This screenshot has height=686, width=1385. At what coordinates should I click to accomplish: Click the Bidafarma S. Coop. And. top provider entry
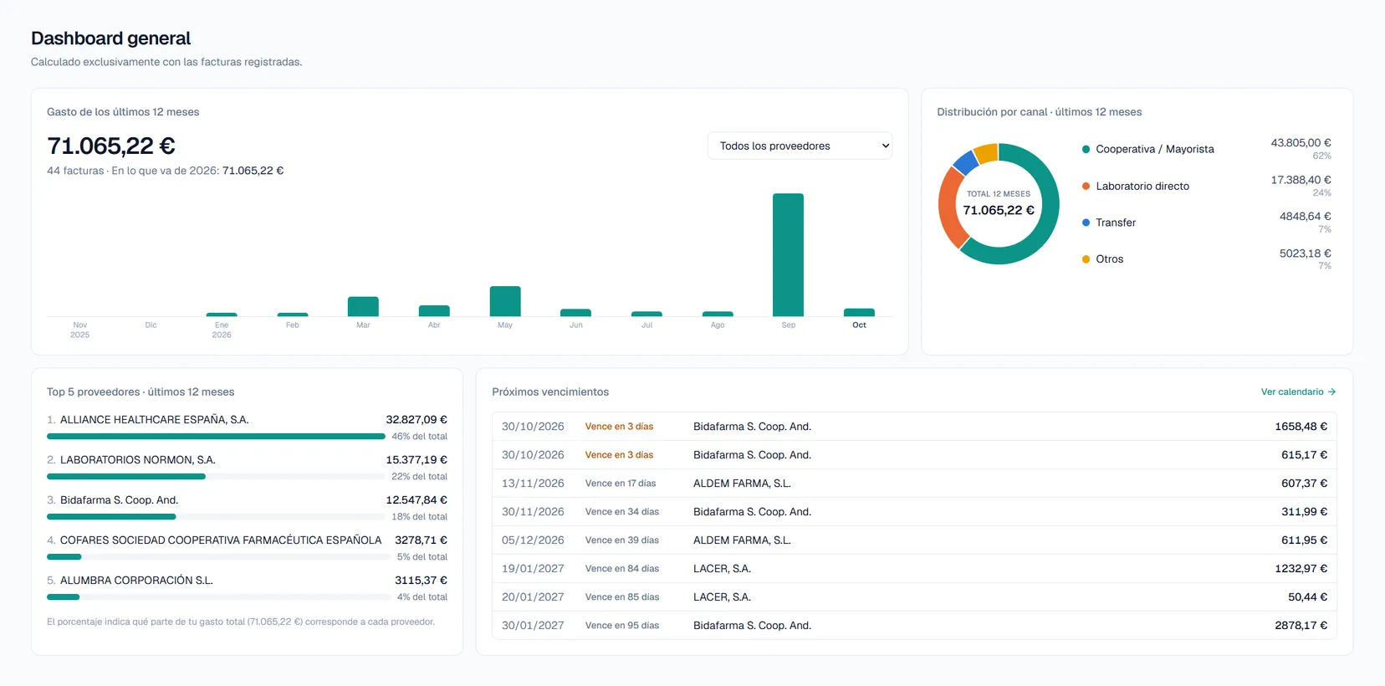tap(119, 500)
